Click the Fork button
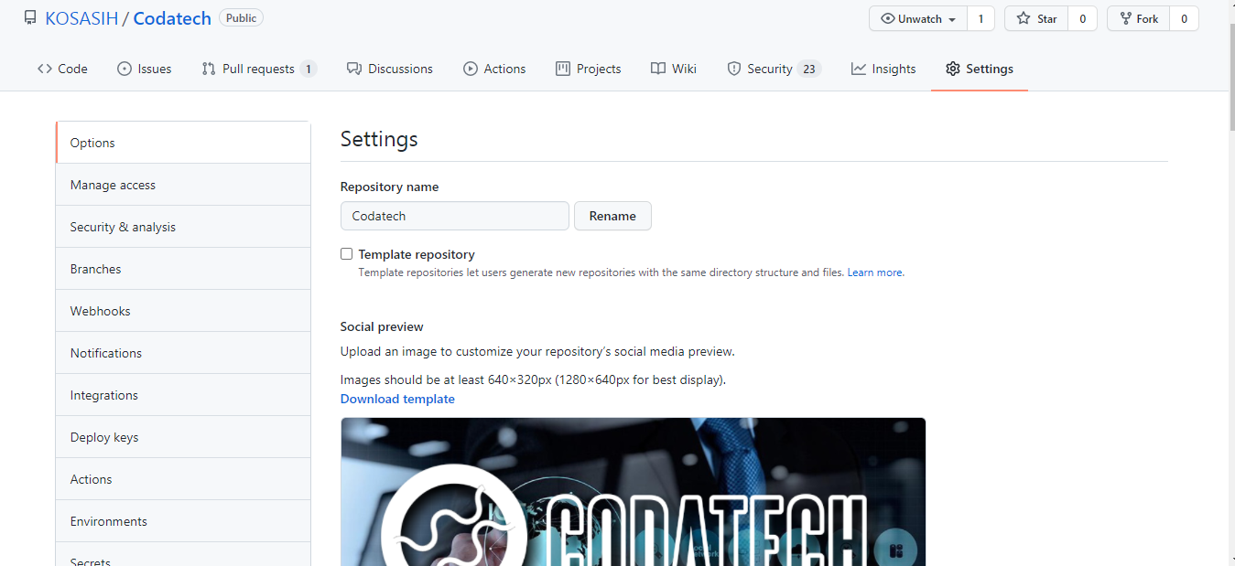 click(1139, 18)
